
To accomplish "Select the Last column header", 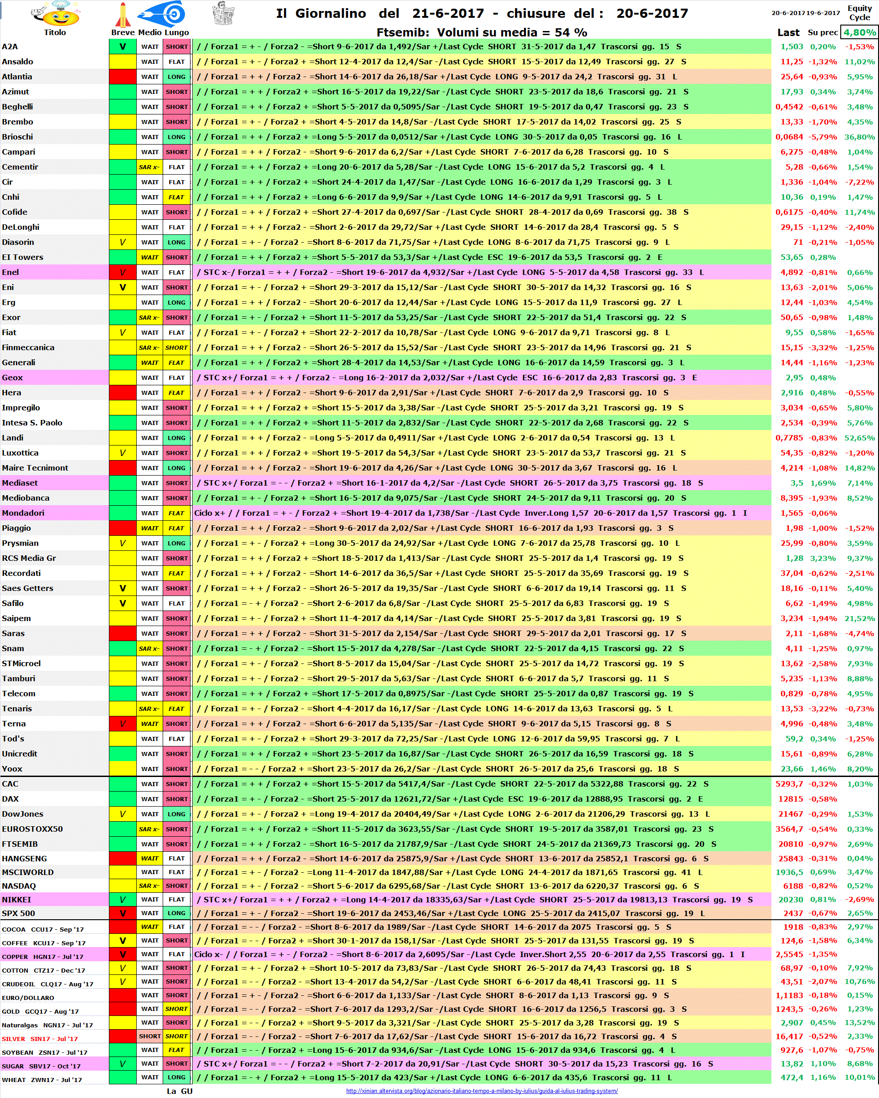I will [788, 32].
